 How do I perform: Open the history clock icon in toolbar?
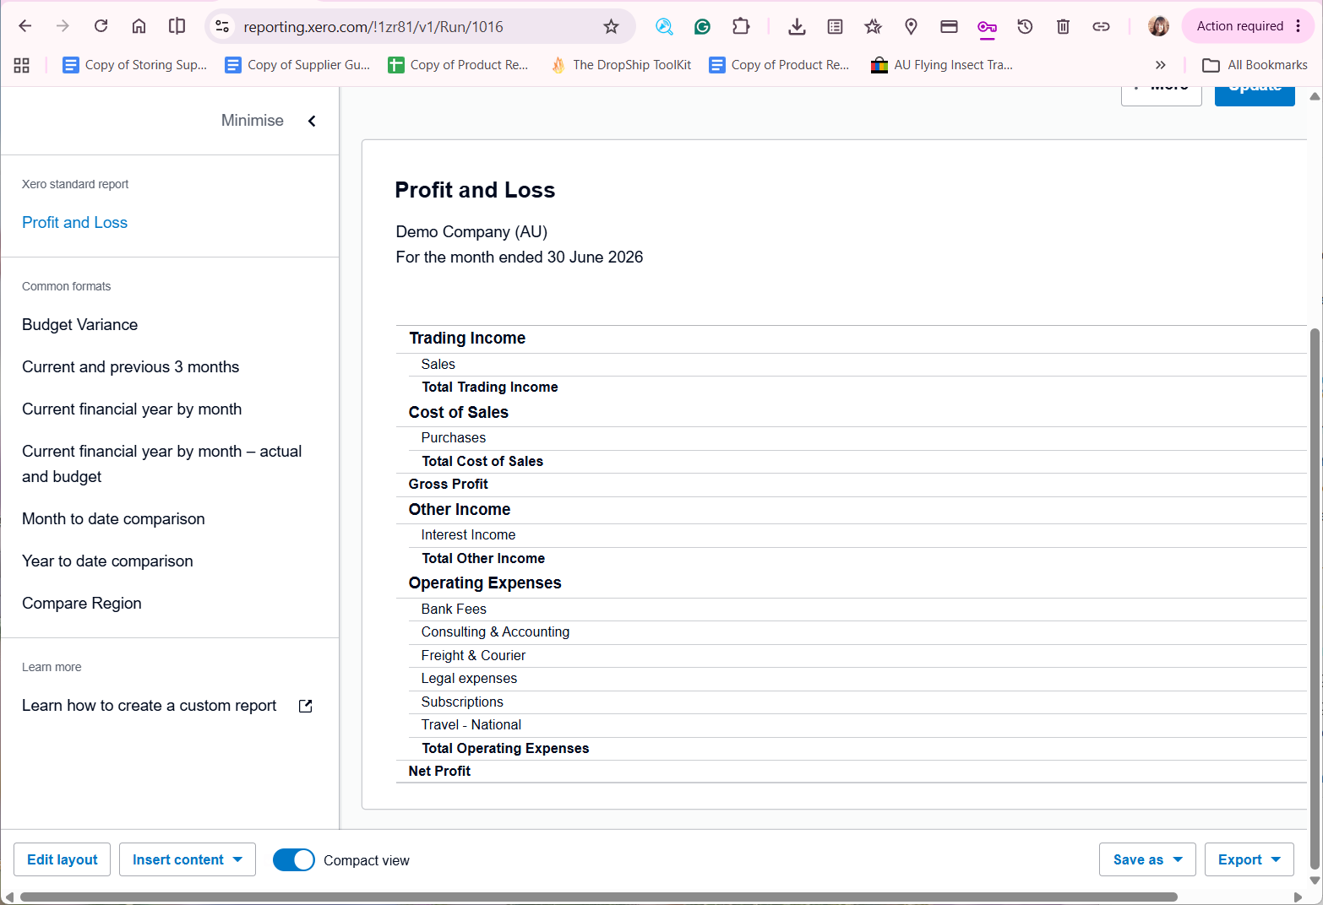click(1025, 26)
